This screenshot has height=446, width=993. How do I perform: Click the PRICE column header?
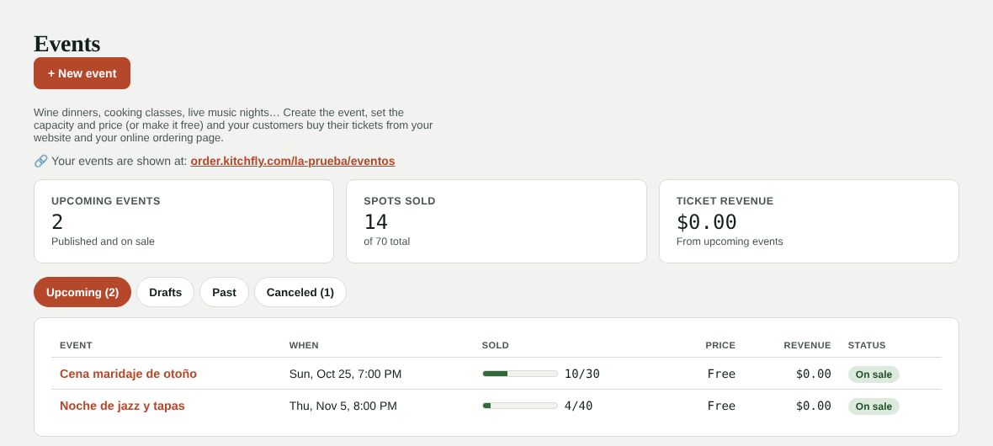point(720,345)
